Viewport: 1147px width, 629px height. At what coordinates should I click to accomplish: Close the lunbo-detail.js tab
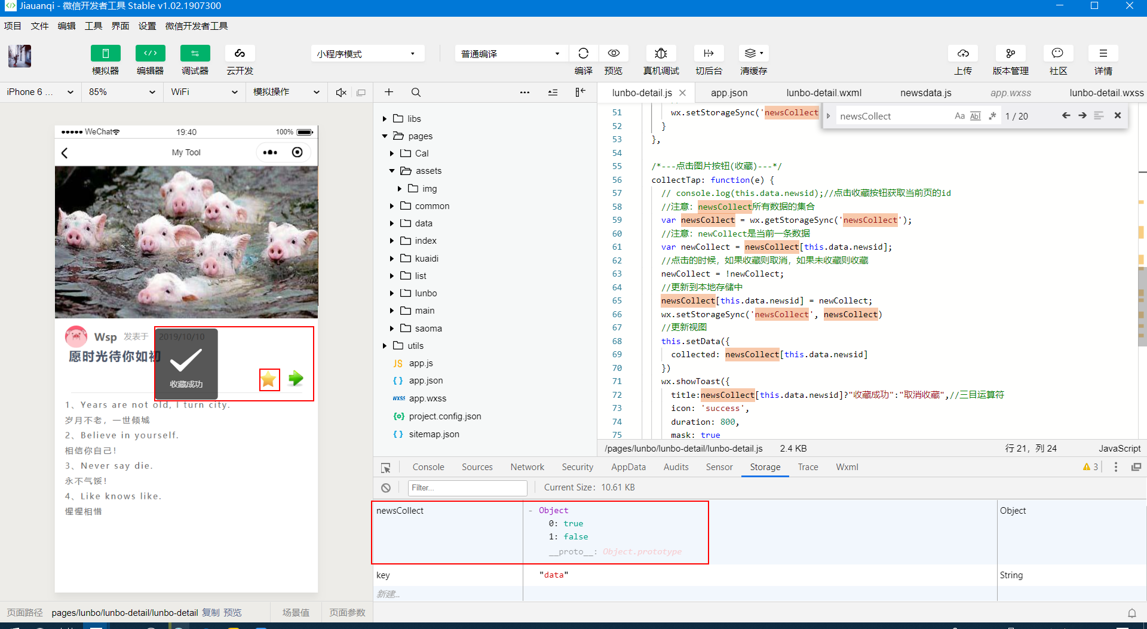[682, 93]
